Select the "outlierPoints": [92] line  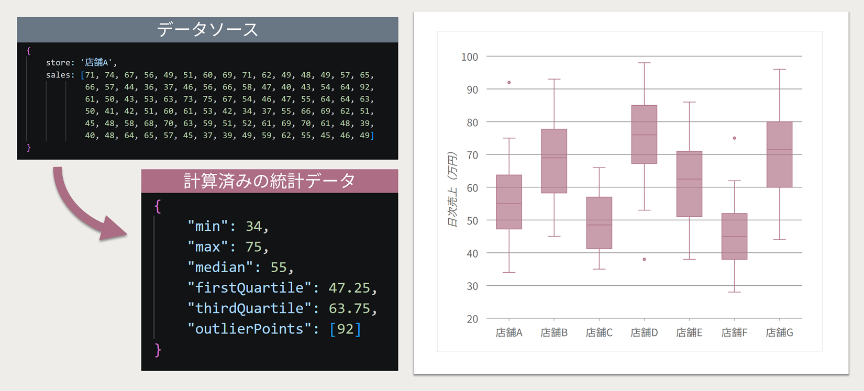click(274, 329)
